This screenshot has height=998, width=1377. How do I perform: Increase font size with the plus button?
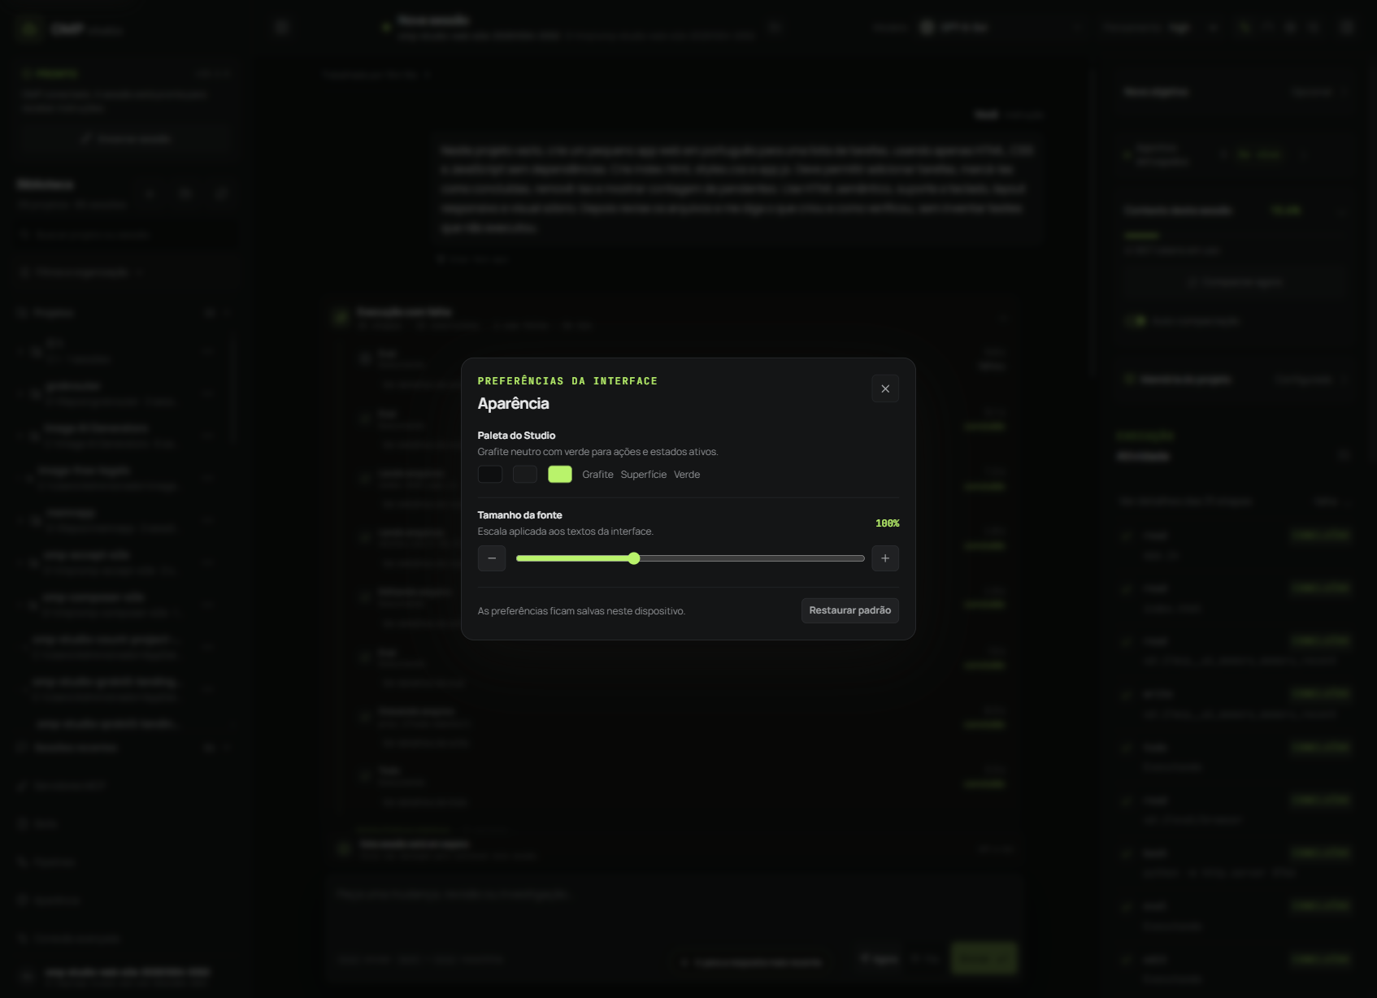pos(885,558)
